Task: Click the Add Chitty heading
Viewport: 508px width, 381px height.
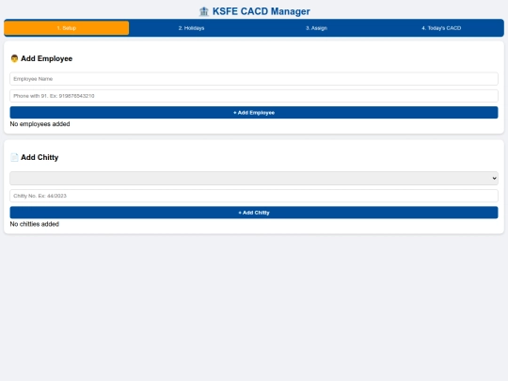Action: coord(40,157)
